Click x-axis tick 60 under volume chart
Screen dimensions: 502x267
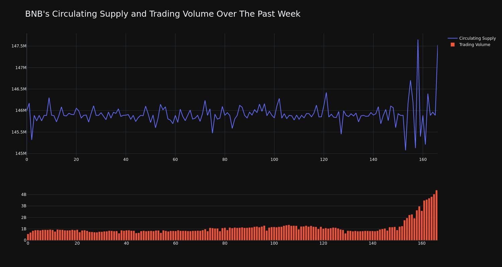176,243
